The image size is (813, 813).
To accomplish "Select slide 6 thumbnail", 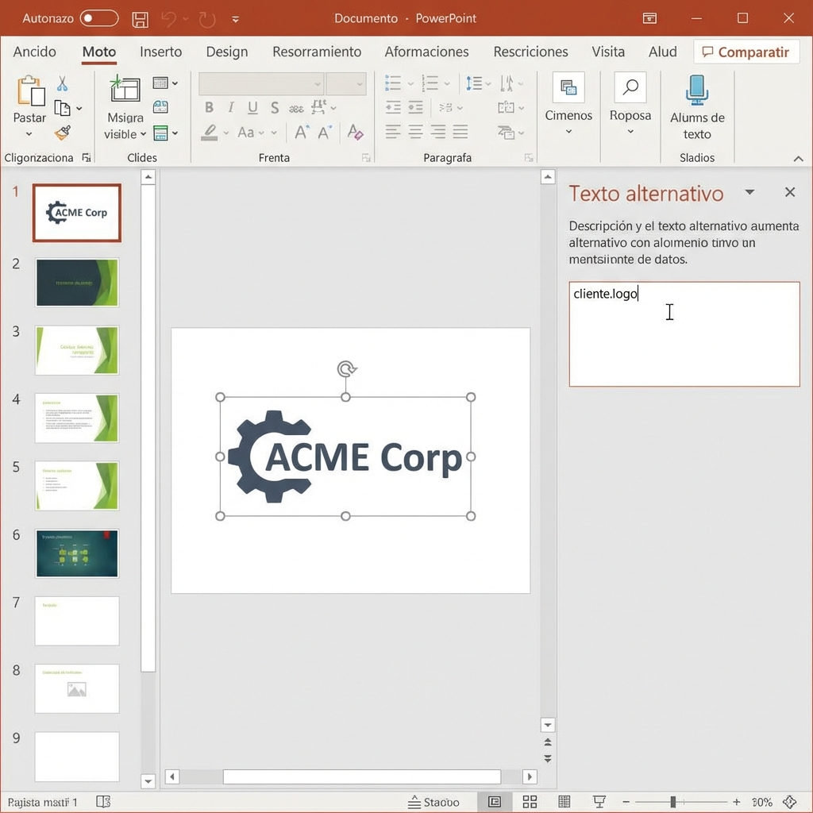I will [x=76, y=553].
